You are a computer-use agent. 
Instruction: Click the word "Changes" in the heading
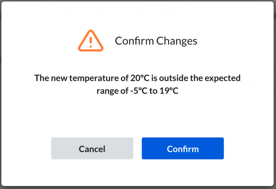click(x=176, y=41)
